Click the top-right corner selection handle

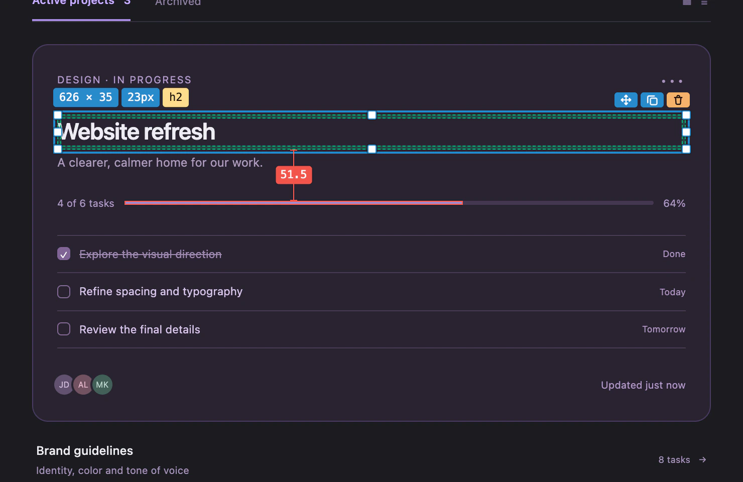[686, 115]
